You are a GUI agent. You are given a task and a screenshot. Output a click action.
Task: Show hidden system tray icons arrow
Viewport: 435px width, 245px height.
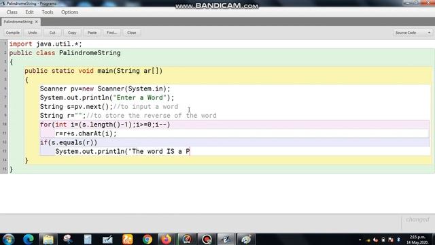360,240
